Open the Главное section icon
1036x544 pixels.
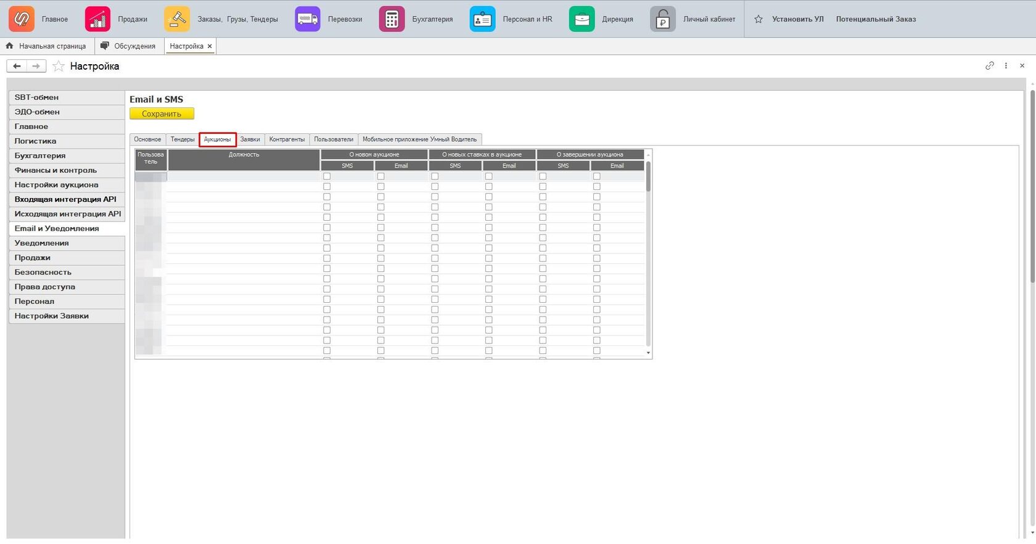21,19
